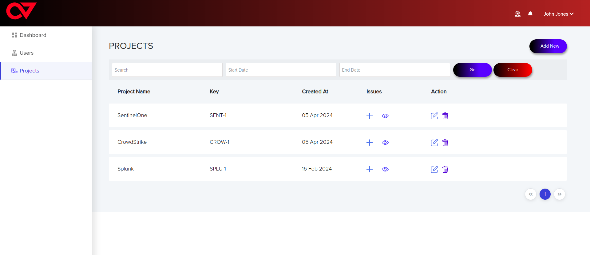Image resolution: width=590 pixels, height=255 pixels.
Task: Open the support agent icon in header
Action: (517, 14)
